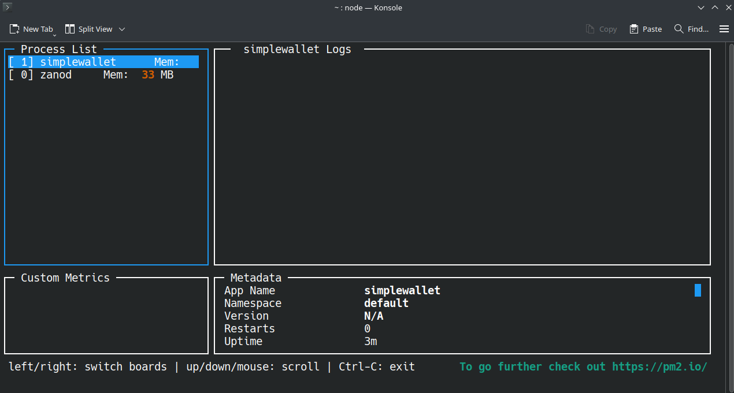Click the Uptime row in Metadata
Image resolution: width=734 pixels, height=393 pixels.
[301, 341]
